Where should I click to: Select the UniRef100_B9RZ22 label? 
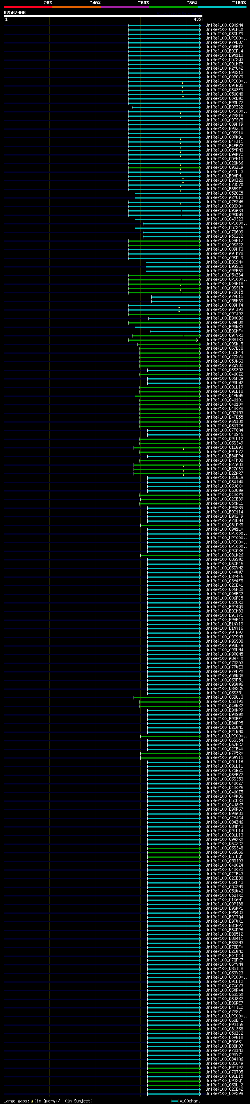pos(224,107)
